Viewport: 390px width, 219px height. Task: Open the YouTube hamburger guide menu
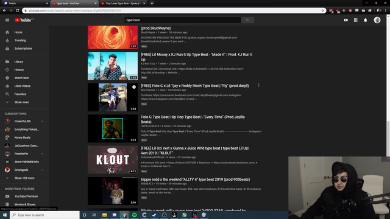tap(7, 20)
